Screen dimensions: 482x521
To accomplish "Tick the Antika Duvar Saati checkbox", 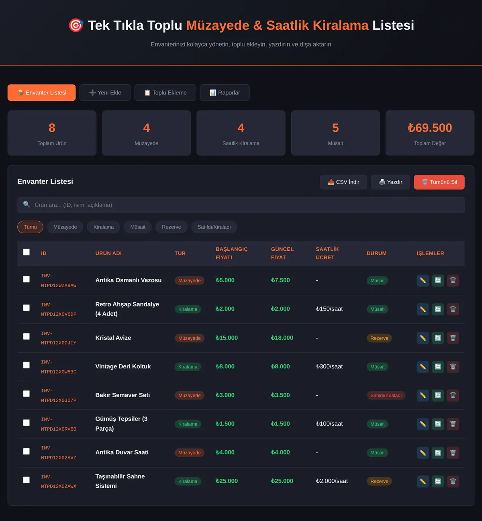I will [x=27, y=451].
